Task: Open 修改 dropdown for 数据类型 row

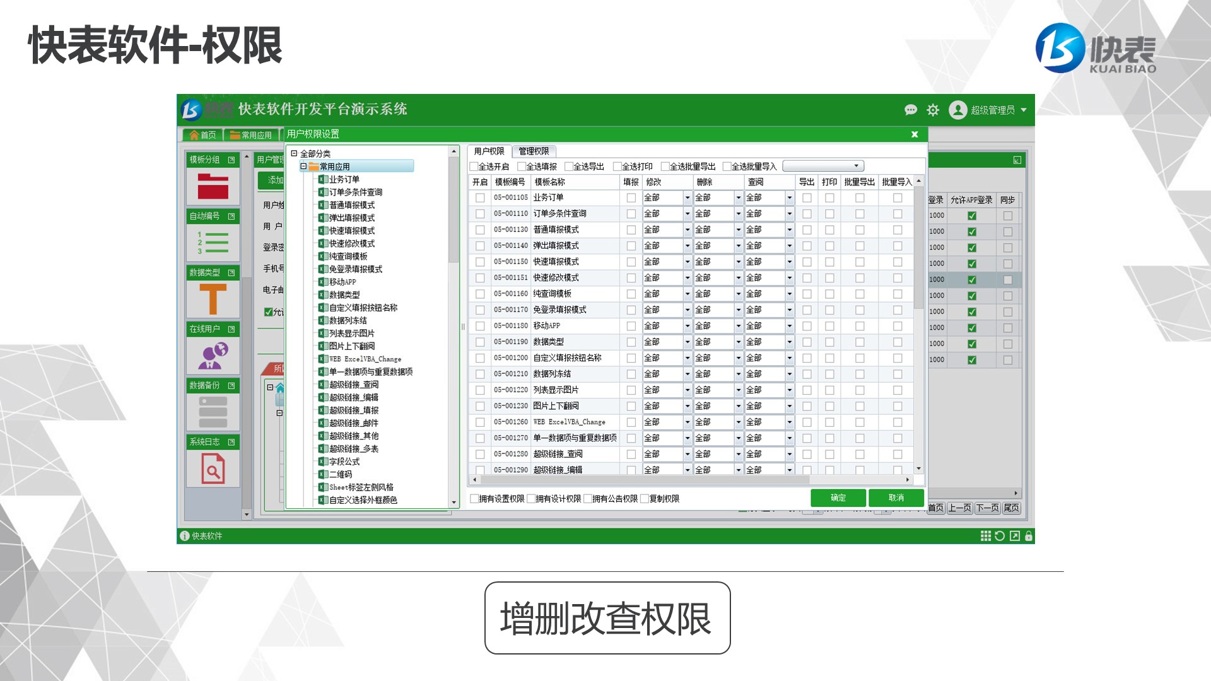Action: point(687,342)
